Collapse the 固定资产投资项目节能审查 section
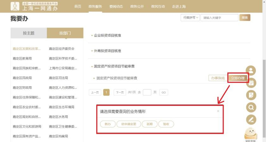The width and height of the screenshot is (266, 142). [114, 67]
